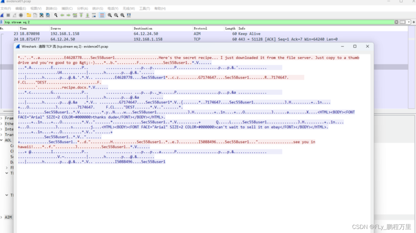
Task: Click the 'can't wait to sell it on ebay' line
Action: click(173, 127)
